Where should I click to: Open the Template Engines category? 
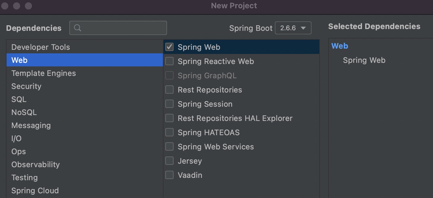tap(44, 73)
